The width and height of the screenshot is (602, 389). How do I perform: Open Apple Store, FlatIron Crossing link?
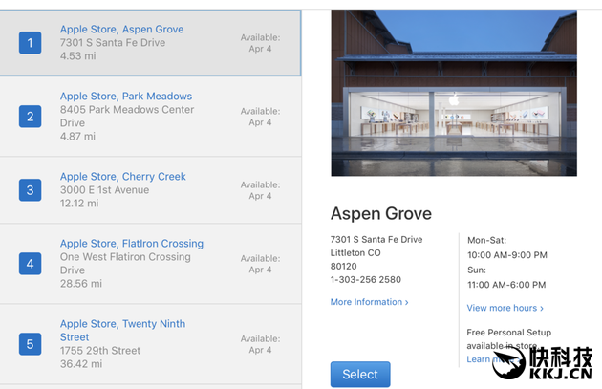point(132,244)
